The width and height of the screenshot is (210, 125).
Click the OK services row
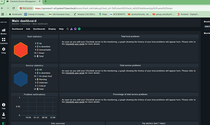pyautogui.click(x=39, y=70)
